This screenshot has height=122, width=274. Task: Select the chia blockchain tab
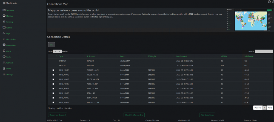point(52,45)
